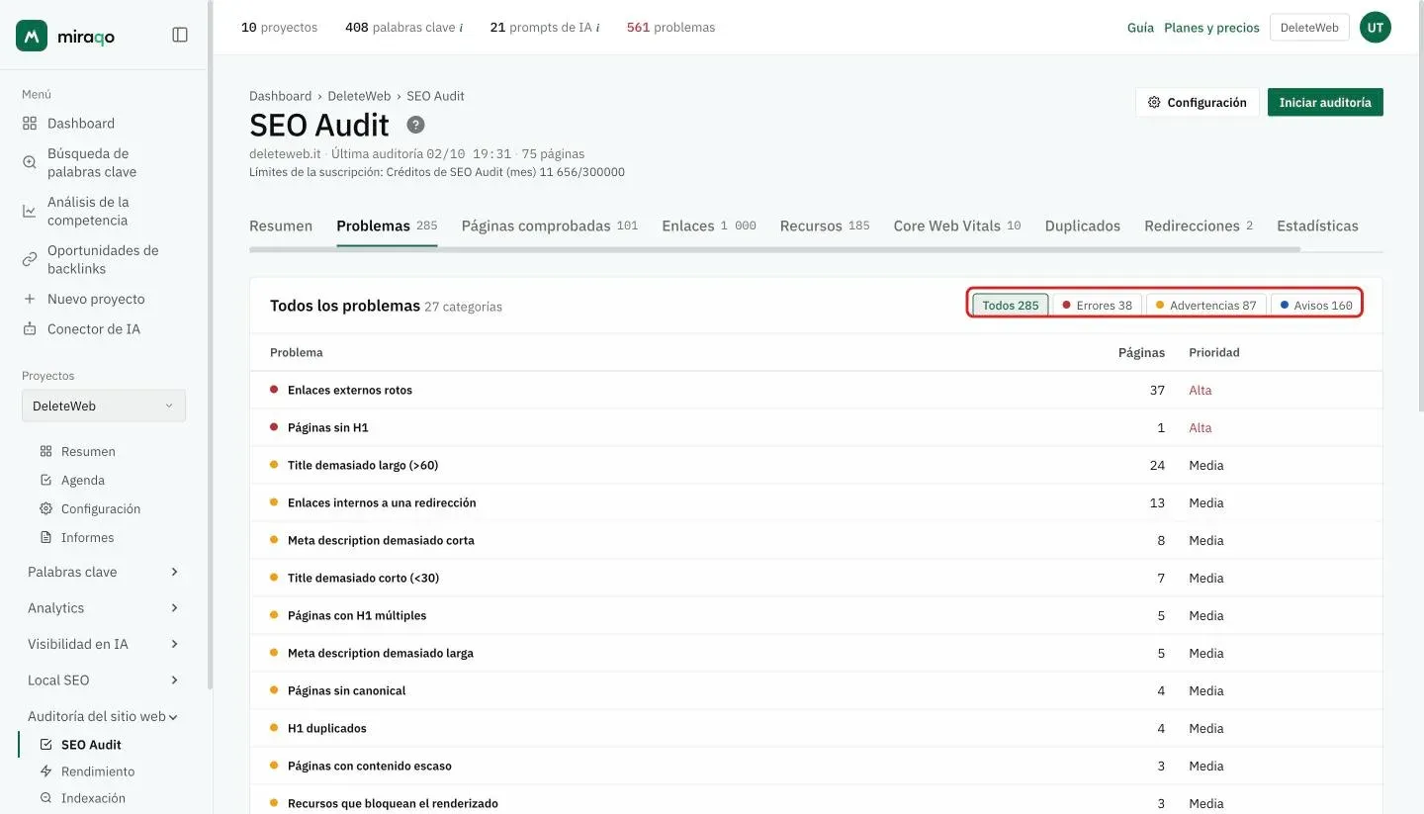Switch to the Resumen tab
Viewport: 1424px width, 814px height.
[281, 226]
